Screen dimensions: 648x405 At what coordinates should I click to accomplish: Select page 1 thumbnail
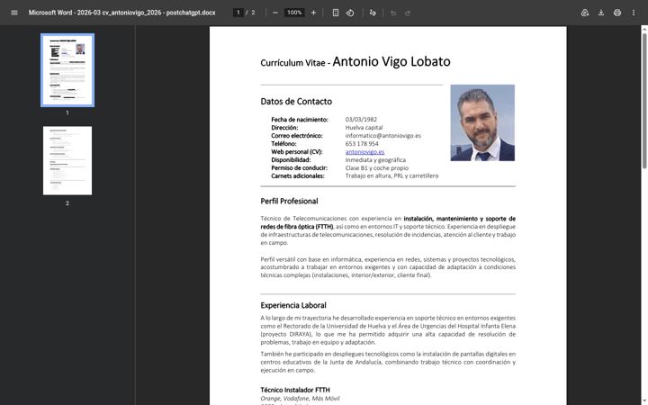67,70
